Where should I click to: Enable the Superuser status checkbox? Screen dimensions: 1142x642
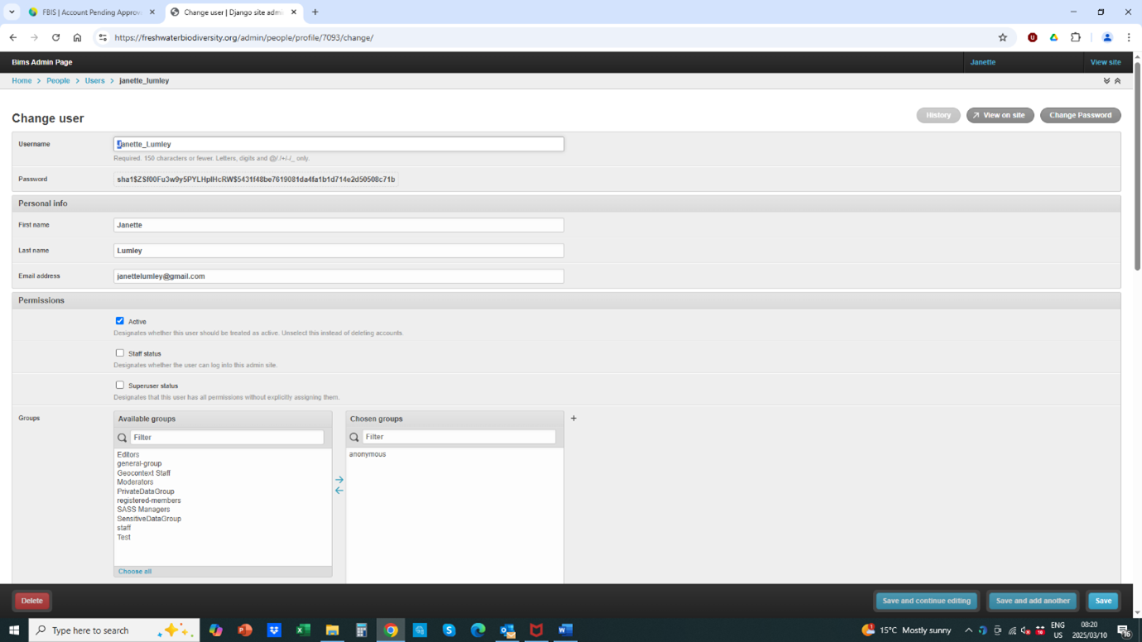pyautogui.click(x=120, y=386)
